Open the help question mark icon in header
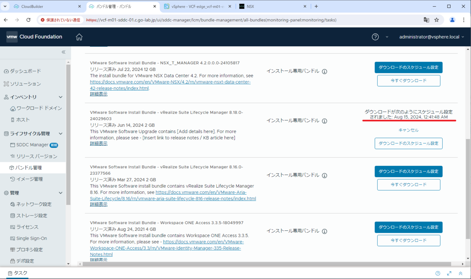 pyautogui.click(x=375, y=37)
